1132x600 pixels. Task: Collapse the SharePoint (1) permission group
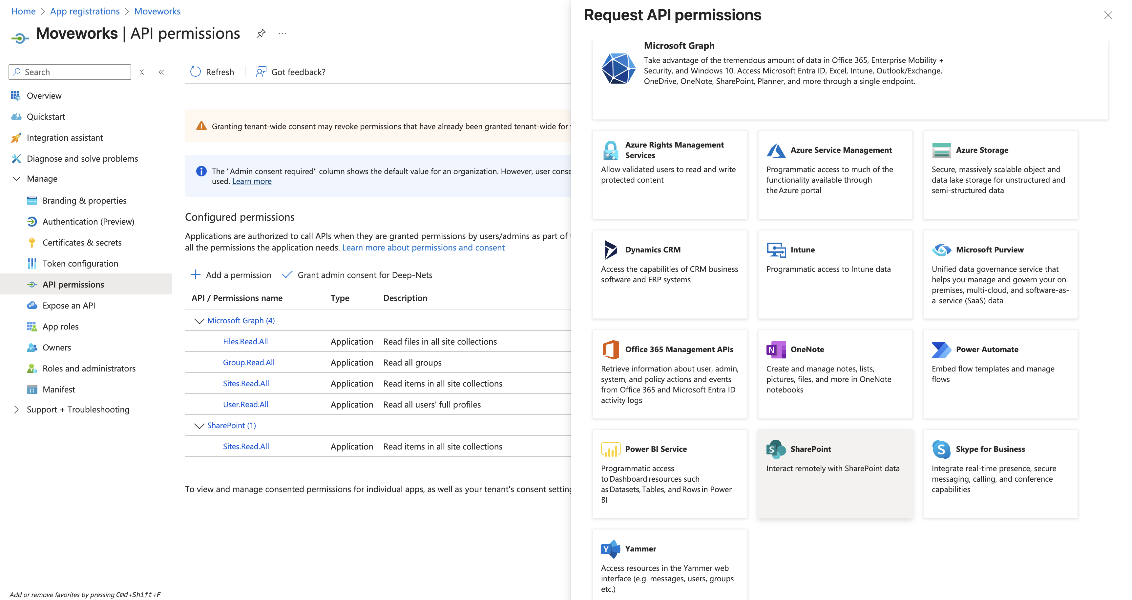click(199, 426)
